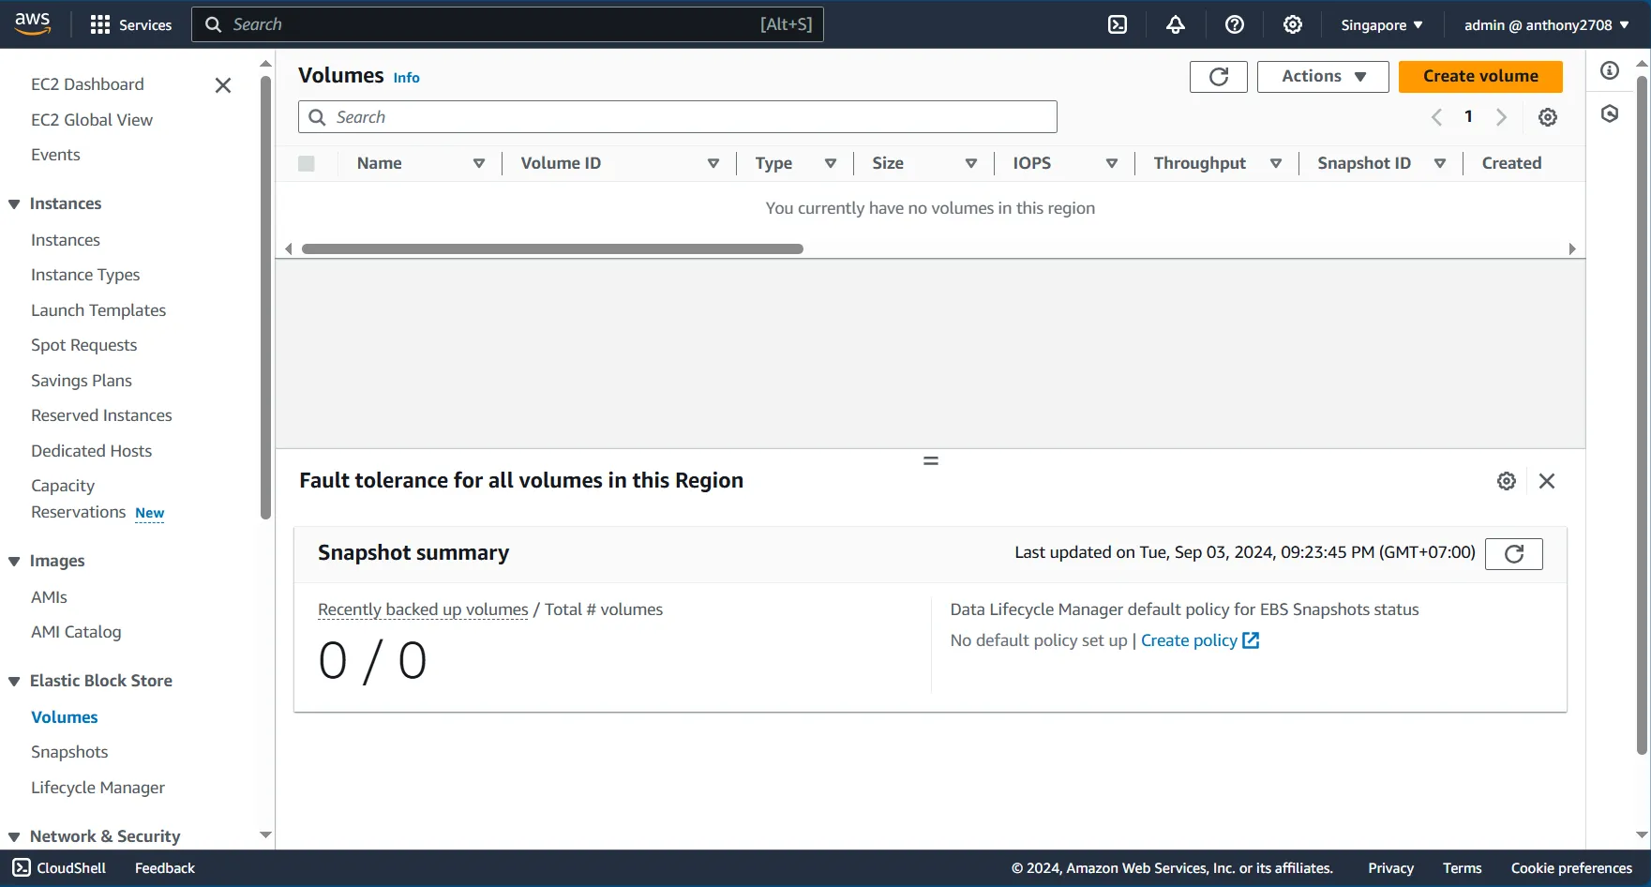Image resolution: width=1651 pixels, height=887 pixels.
Task: Click the panel resize handle icon
Action: 931,460
